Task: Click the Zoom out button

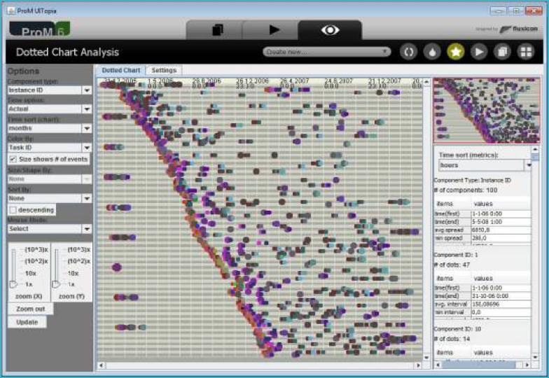Action: click(x=31, y=309)
